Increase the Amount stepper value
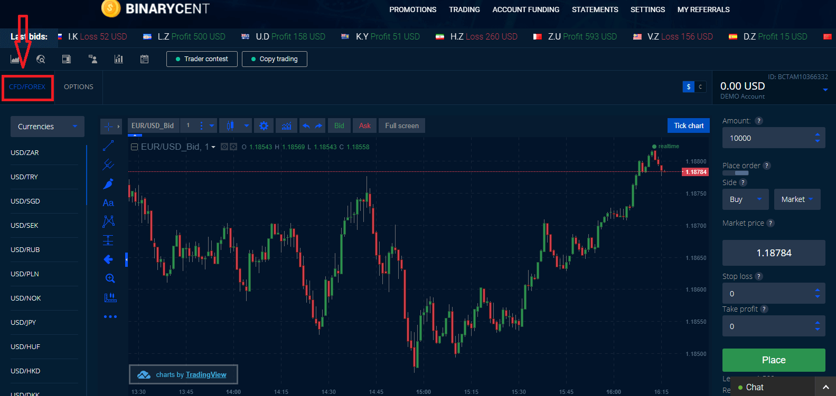 coord(818,134)
